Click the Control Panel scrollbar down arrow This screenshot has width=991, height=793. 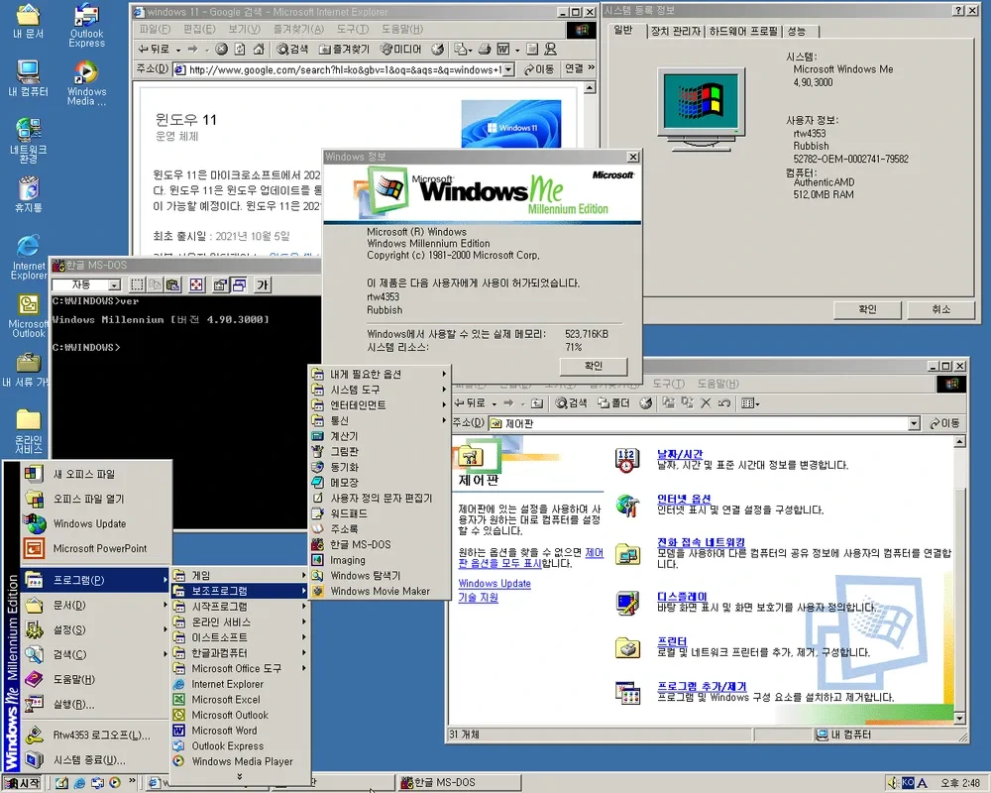(x=959, y=719)
